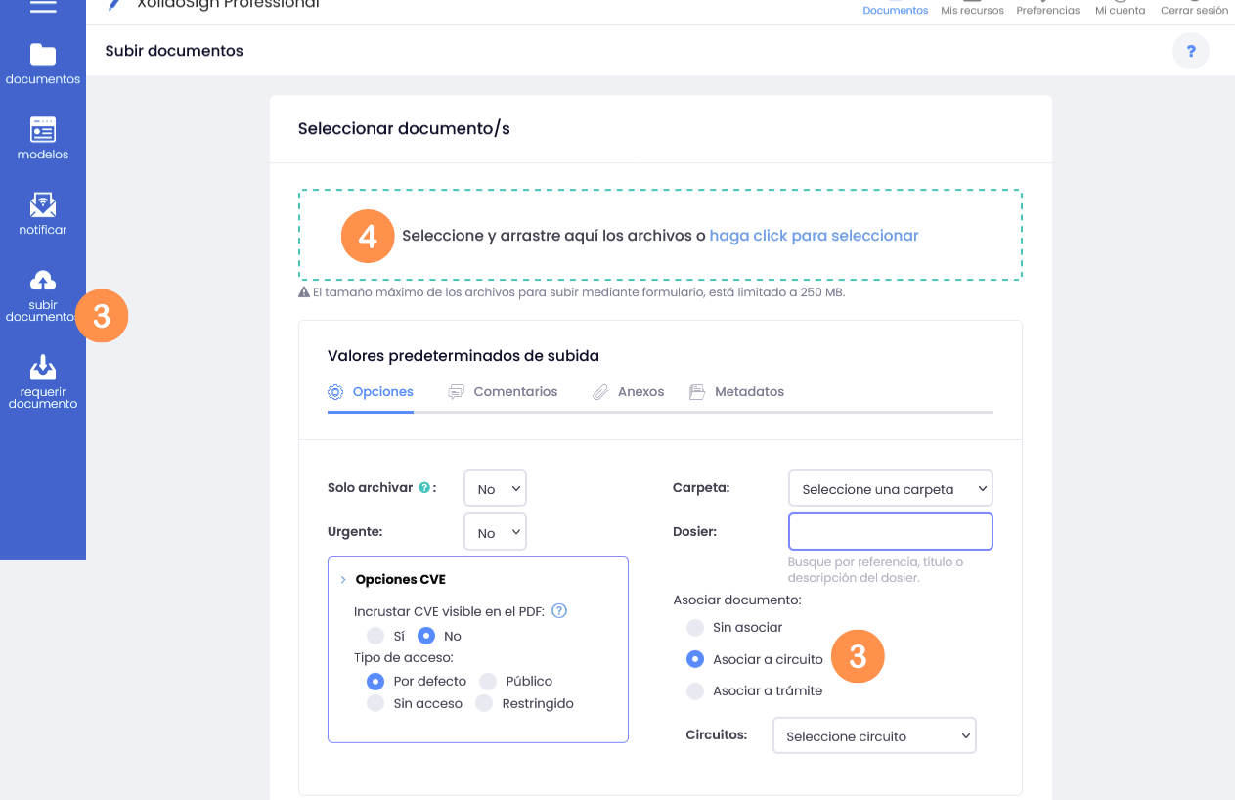Select Sin asociar for Asociar documento

pos(695,627)
